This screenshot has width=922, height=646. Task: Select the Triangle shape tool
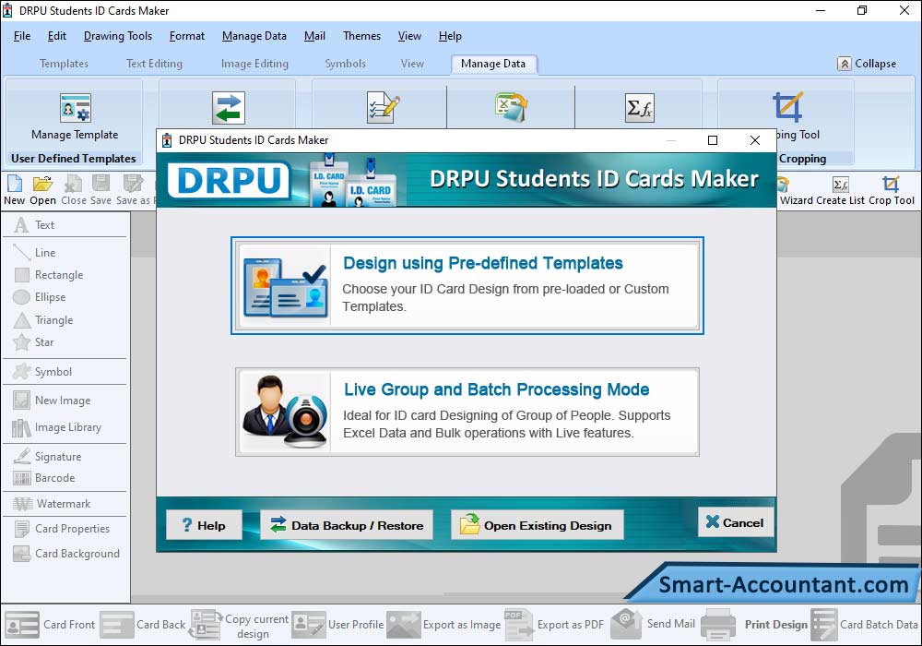coord(43,320)
